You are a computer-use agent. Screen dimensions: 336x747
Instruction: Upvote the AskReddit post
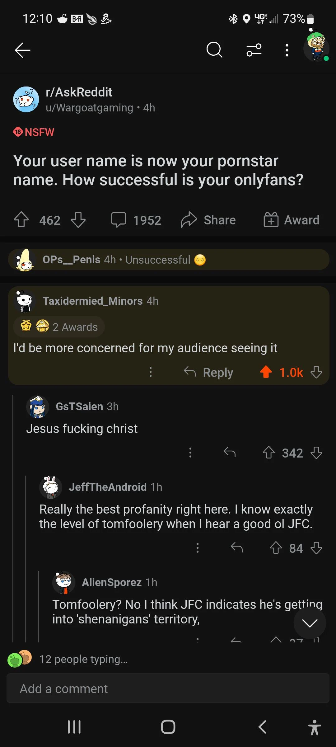[x=21, y=220]
